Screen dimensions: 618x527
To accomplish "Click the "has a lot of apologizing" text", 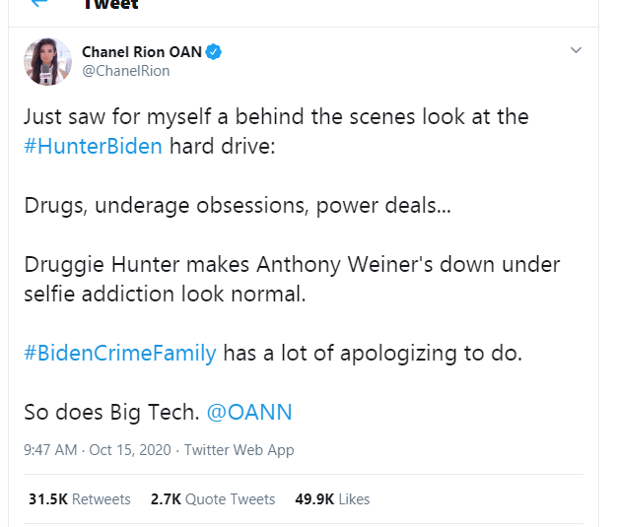I will click(373, 354).
